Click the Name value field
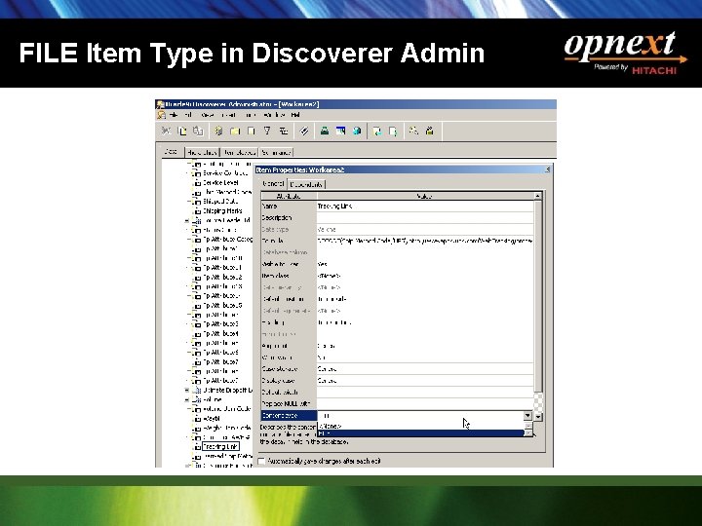Image resolution: width=702 pixels, height=526 pixels. [x=425, y=207]
